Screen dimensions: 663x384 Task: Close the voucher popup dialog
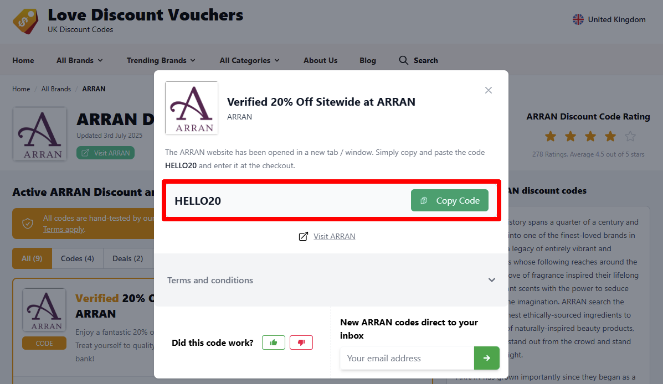point(489,90)
